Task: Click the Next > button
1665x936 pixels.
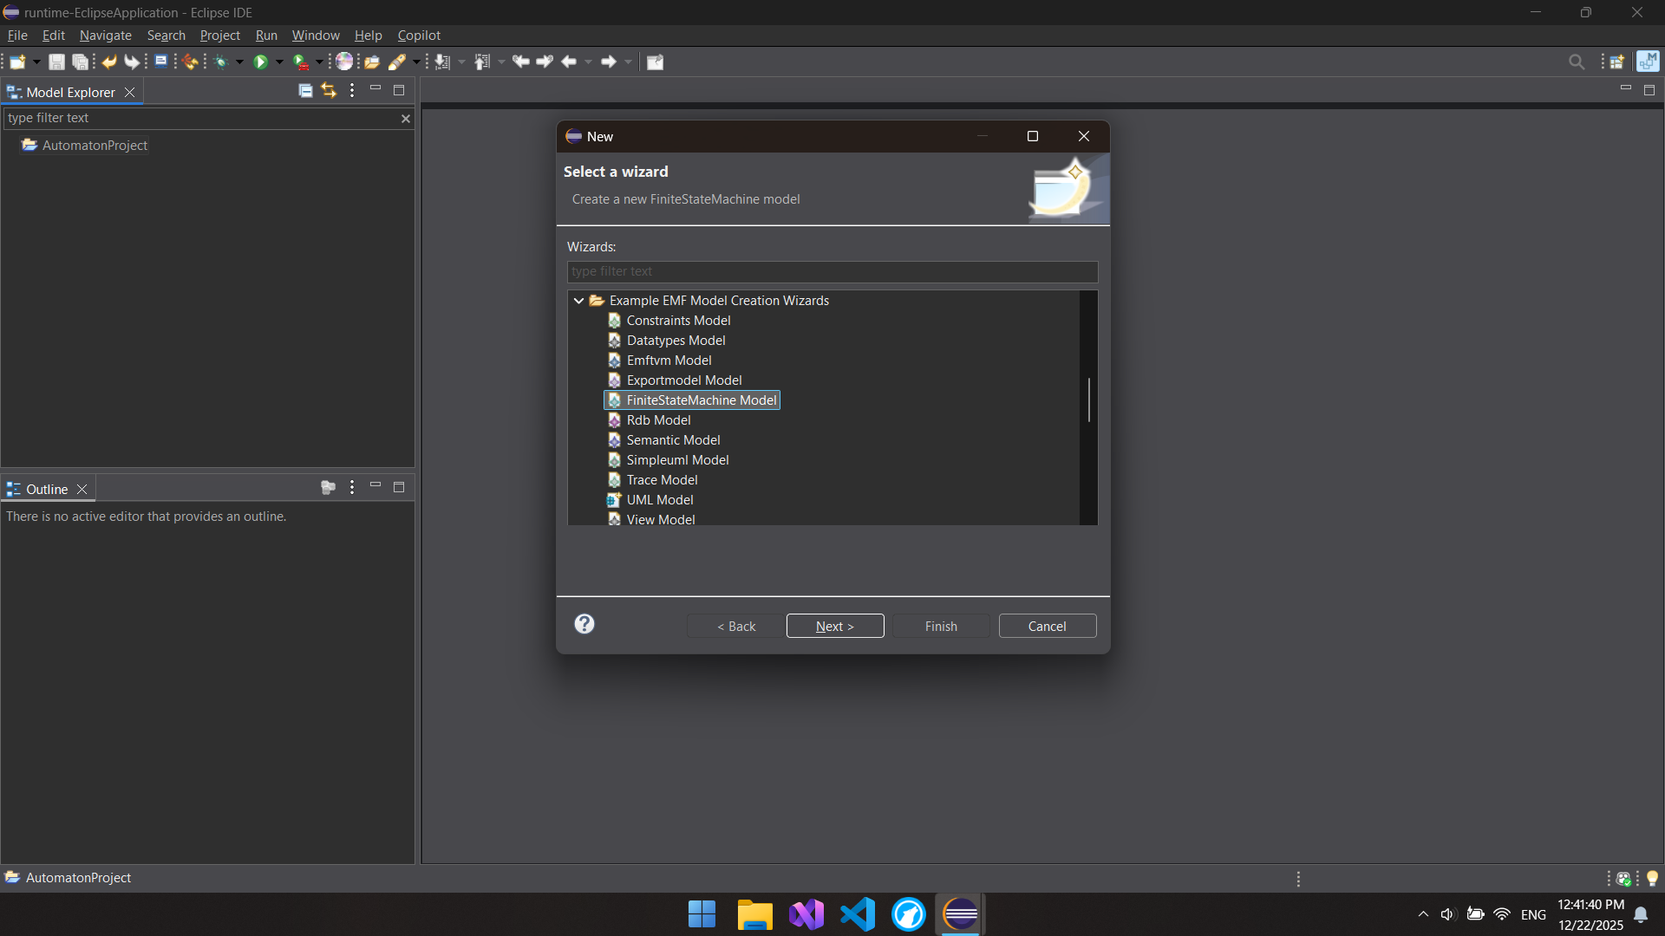Action: (x=834, y=626)
